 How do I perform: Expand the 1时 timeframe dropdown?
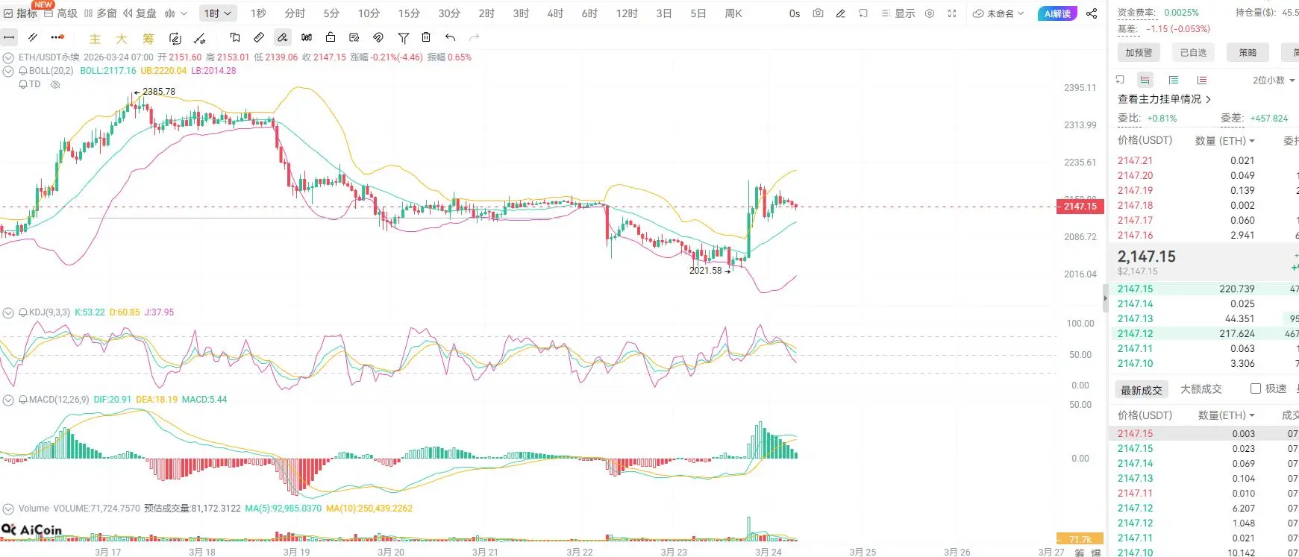point(219,13)
